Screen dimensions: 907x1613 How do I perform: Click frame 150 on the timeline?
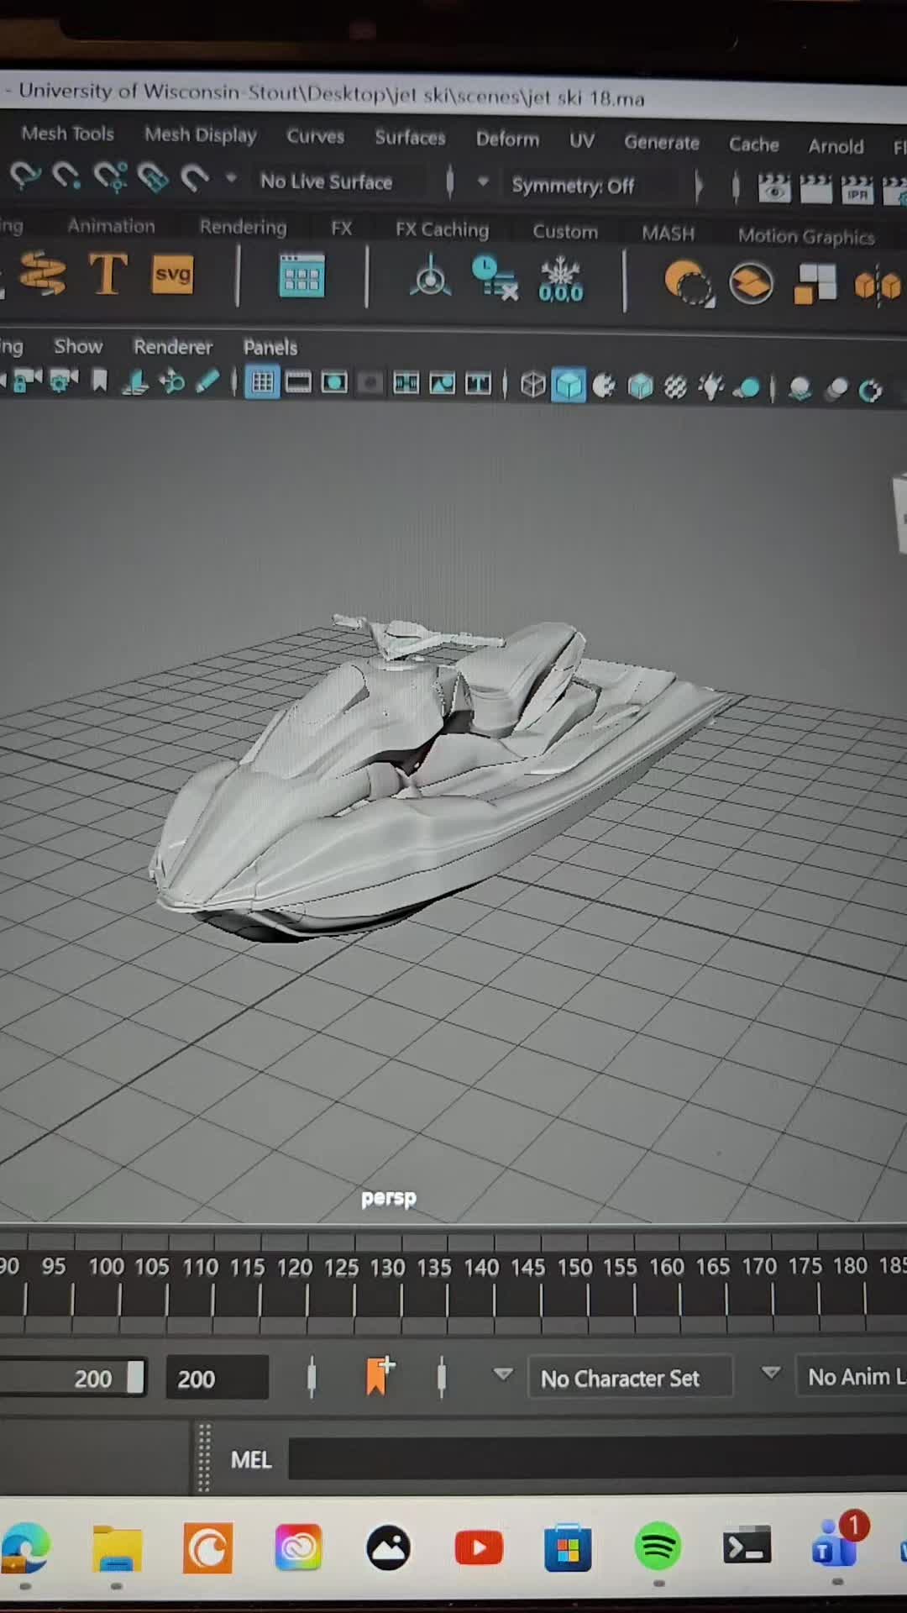coord(574,1267)
